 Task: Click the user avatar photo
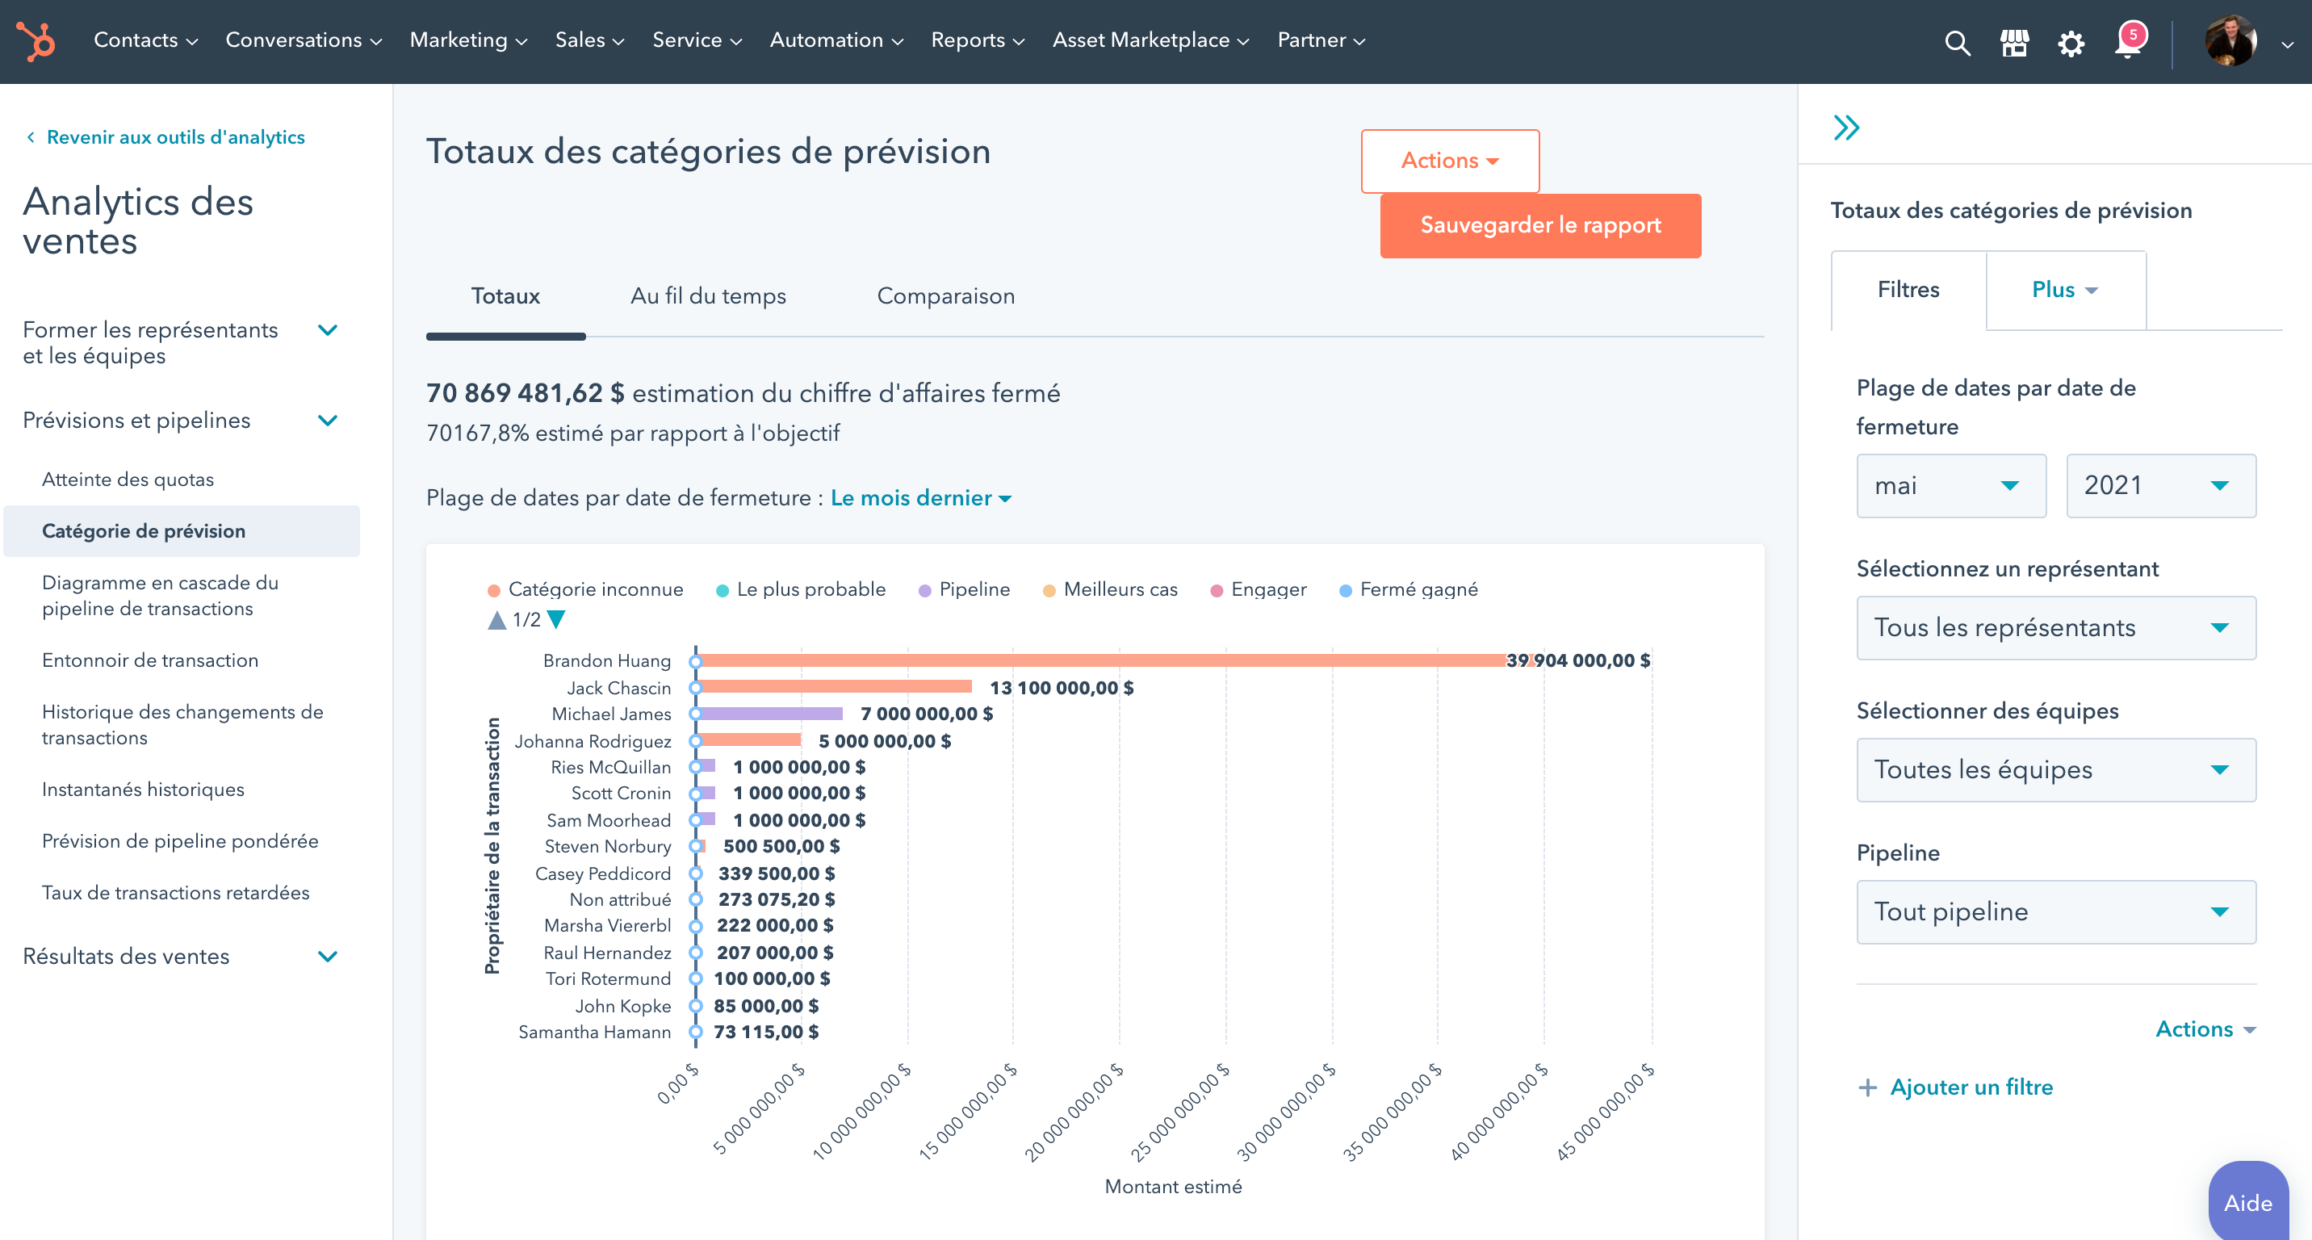[x=2230, y=40]
